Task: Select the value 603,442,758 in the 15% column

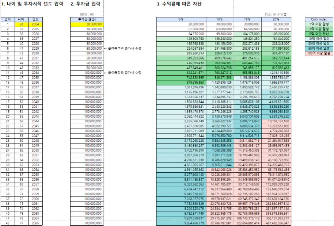Action: (247, 63)
